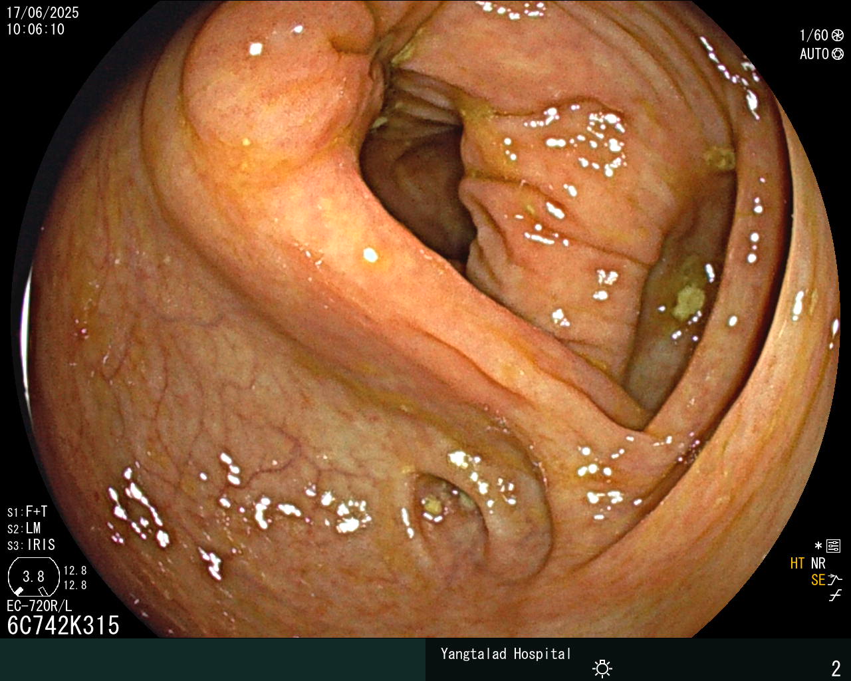Select the S1: F+T switch assignment

pyautogui.click(x=27, y=511)
